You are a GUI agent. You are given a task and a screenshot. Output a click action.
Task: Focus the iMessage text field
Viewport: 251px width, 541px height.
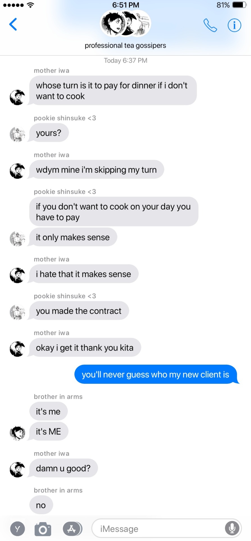tap(166, 529)
